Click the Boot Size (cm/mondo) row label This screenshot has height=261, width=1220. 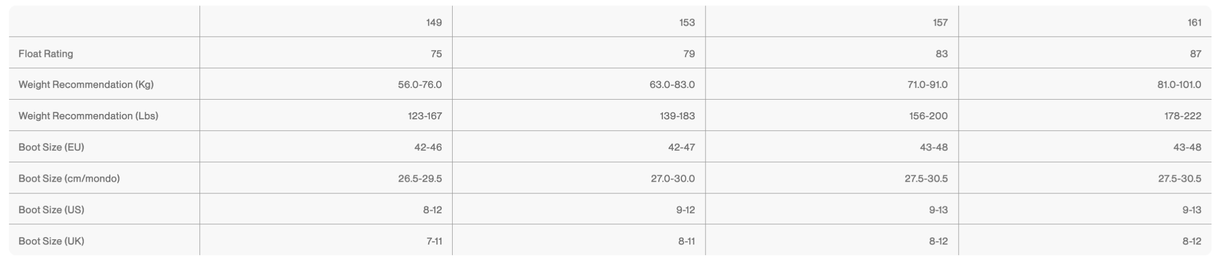click(x=69, y=178)
